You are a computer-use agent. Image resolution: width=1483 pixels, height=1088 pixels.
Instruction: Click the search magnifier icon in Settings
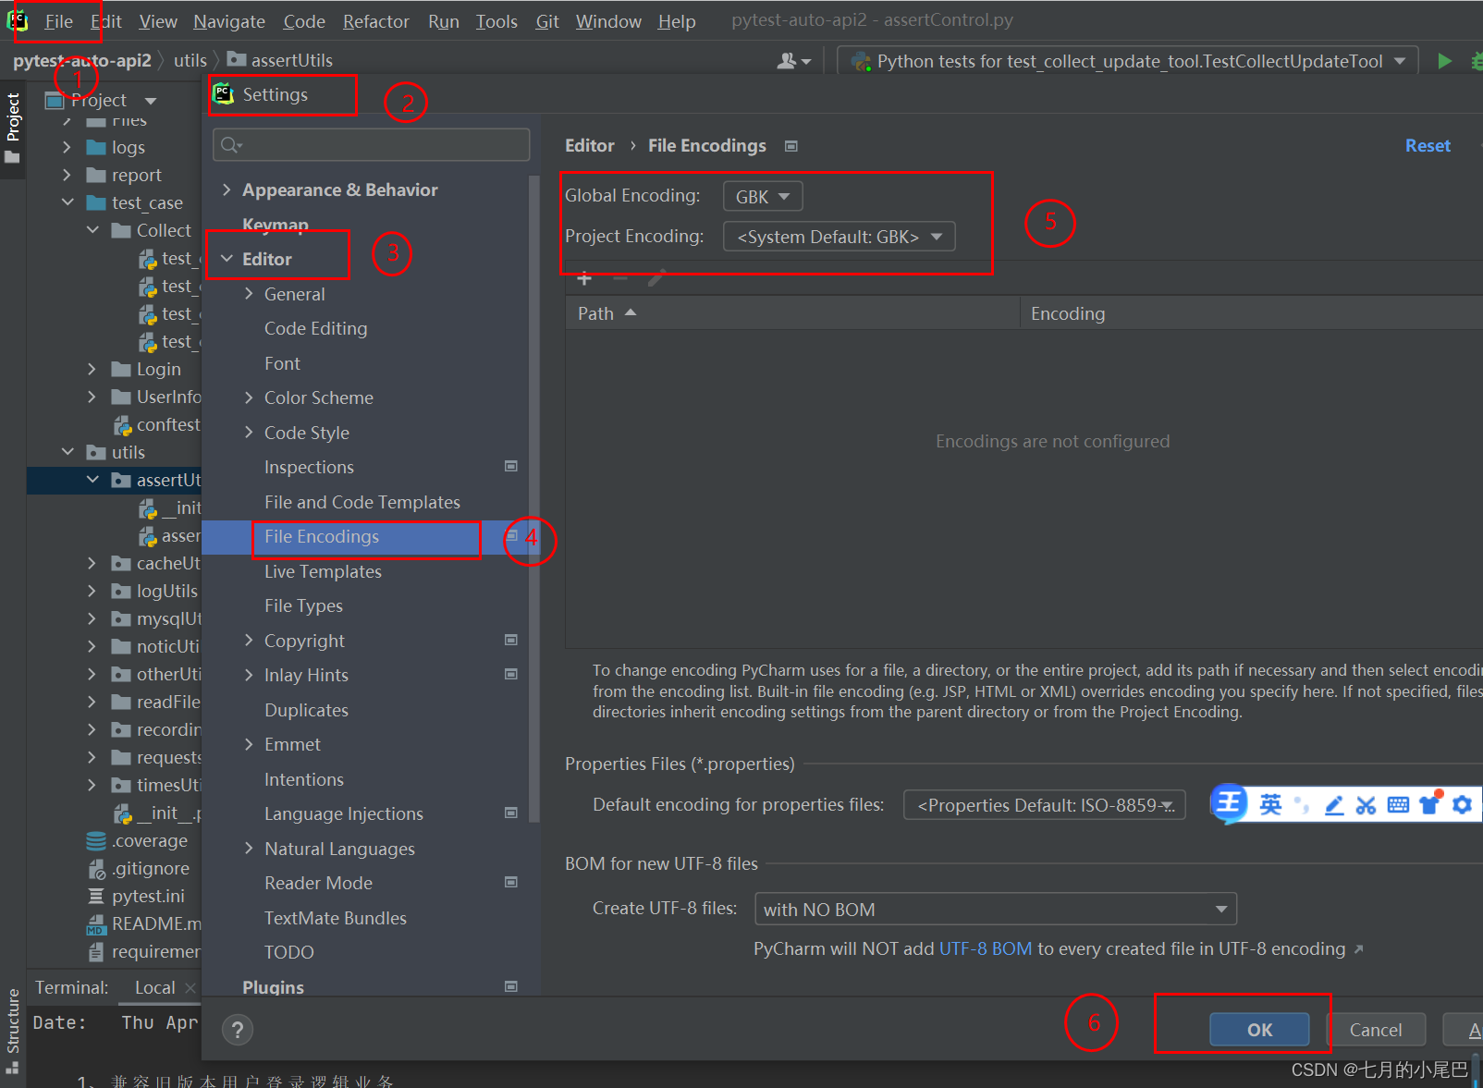pyautogui.click(x=231, y=145)
